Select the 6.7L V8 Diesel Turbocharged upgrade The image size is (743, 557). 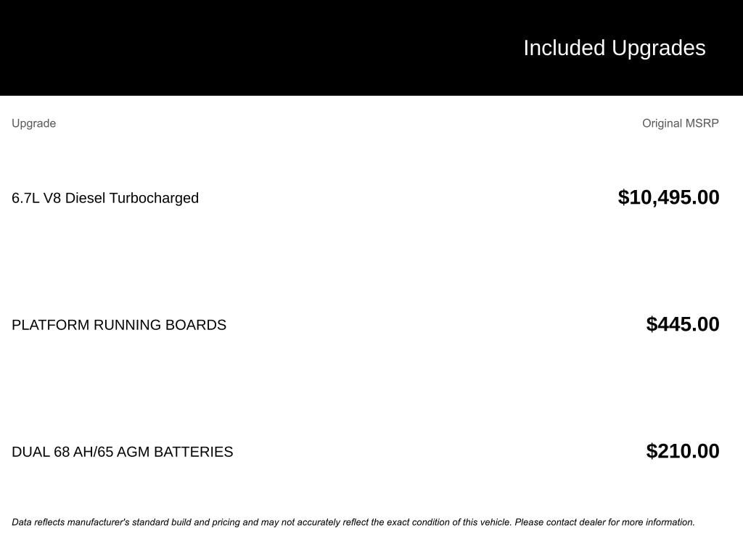(x=105, y=198)
